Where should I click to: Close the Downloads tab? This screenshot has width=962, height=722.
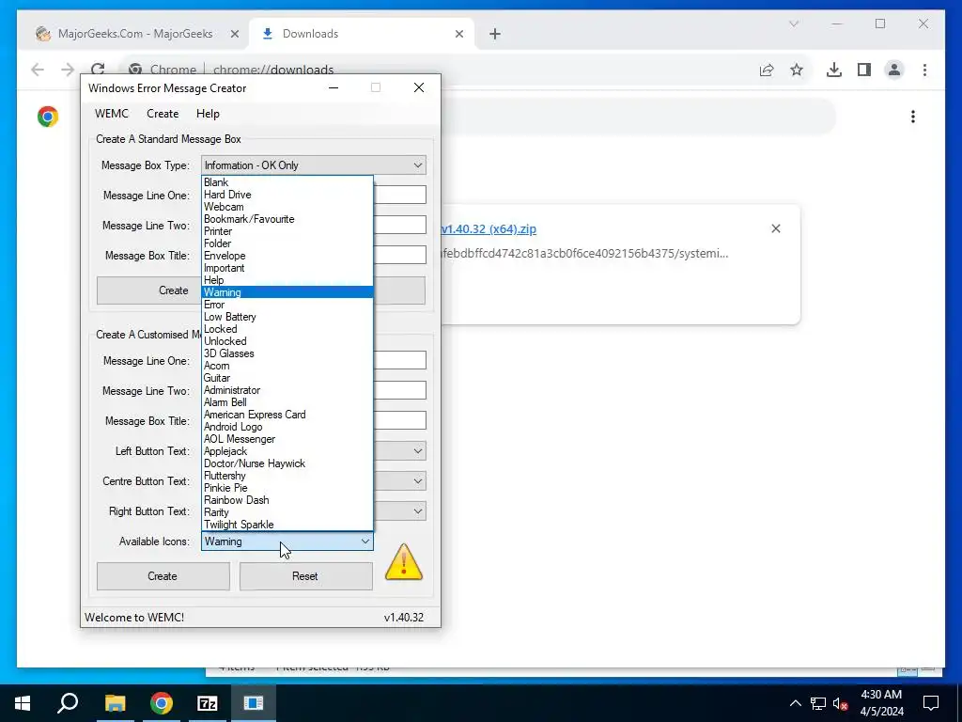point(458,34)
